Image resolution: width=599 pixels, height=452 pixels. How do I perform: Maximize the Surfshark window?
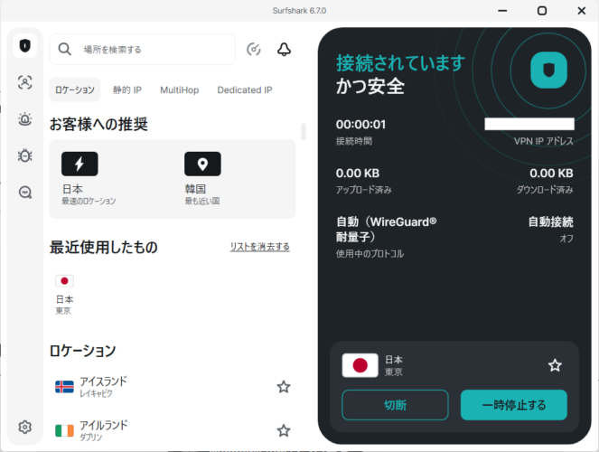[542, 11]
